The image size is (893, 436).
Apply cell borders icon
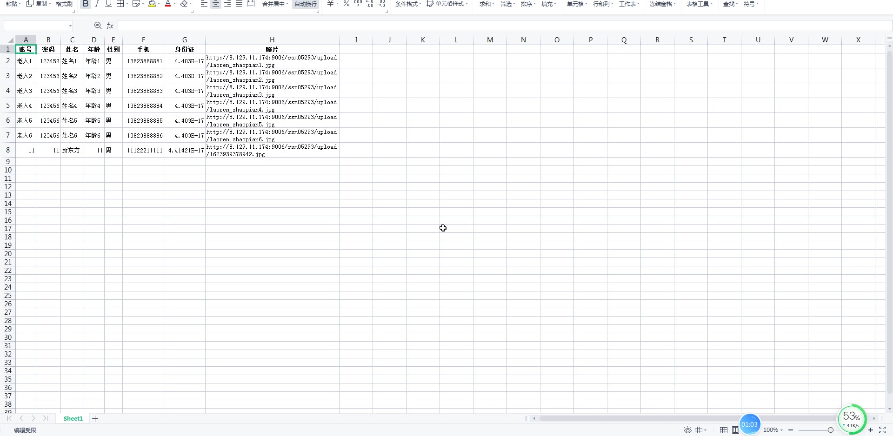[120, 4]
